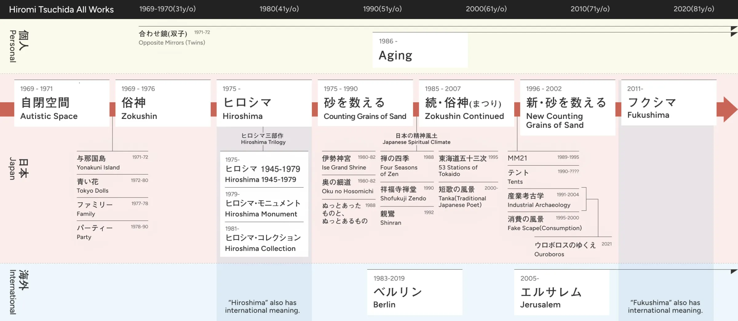
Task: Open Tokyo Dolls 1972-80 entry
Action: (x=113, y=186)
